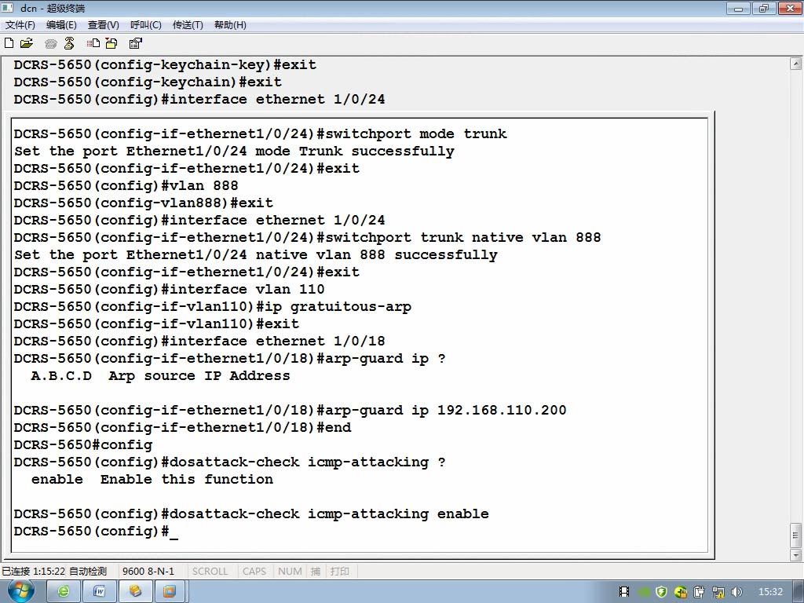Click the '(config-keychain-key)#exit' line

(x=165, y=64)
